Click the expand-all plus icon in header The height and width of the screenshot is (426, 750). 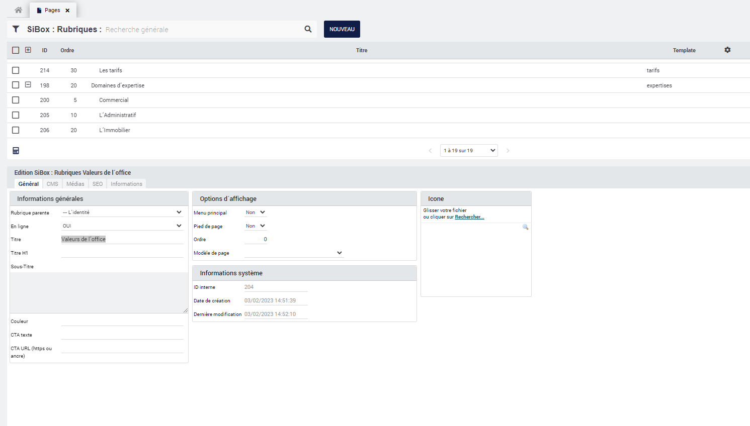pos(28,50)
